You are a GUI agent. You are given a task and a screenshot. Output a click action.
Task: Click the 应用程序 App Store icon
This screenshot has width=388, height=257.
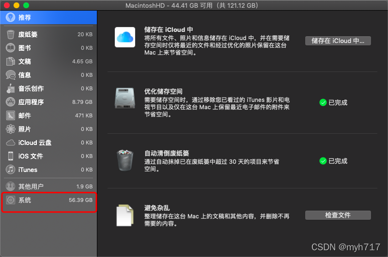tap(10, 102)
